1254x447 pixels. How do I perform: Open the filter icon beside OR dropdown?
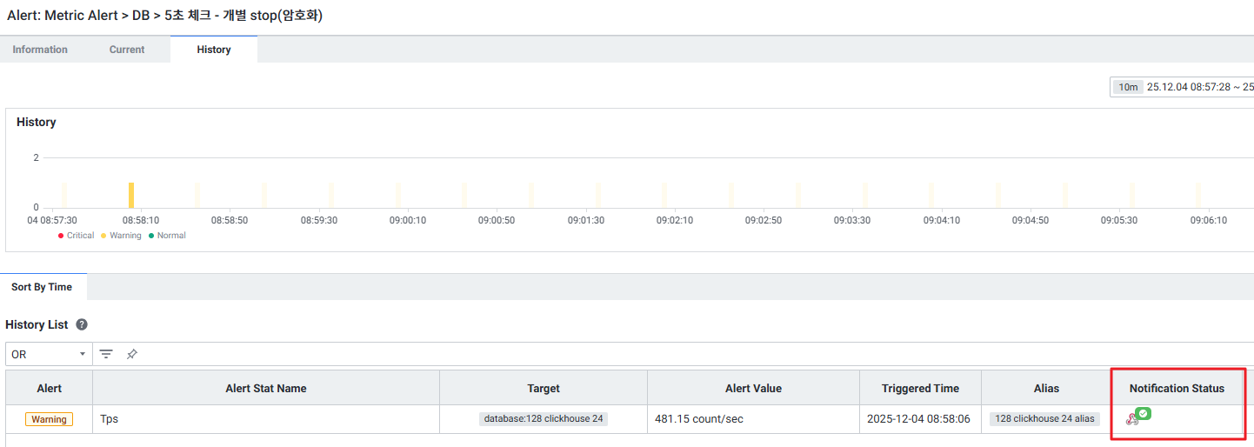[106, 354]
